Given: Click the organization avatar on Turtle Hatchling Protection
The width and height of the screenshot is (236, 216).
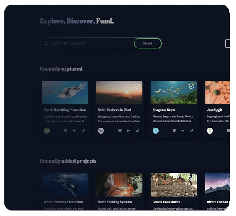Looking at the screenshot, I should pos(47,130).
